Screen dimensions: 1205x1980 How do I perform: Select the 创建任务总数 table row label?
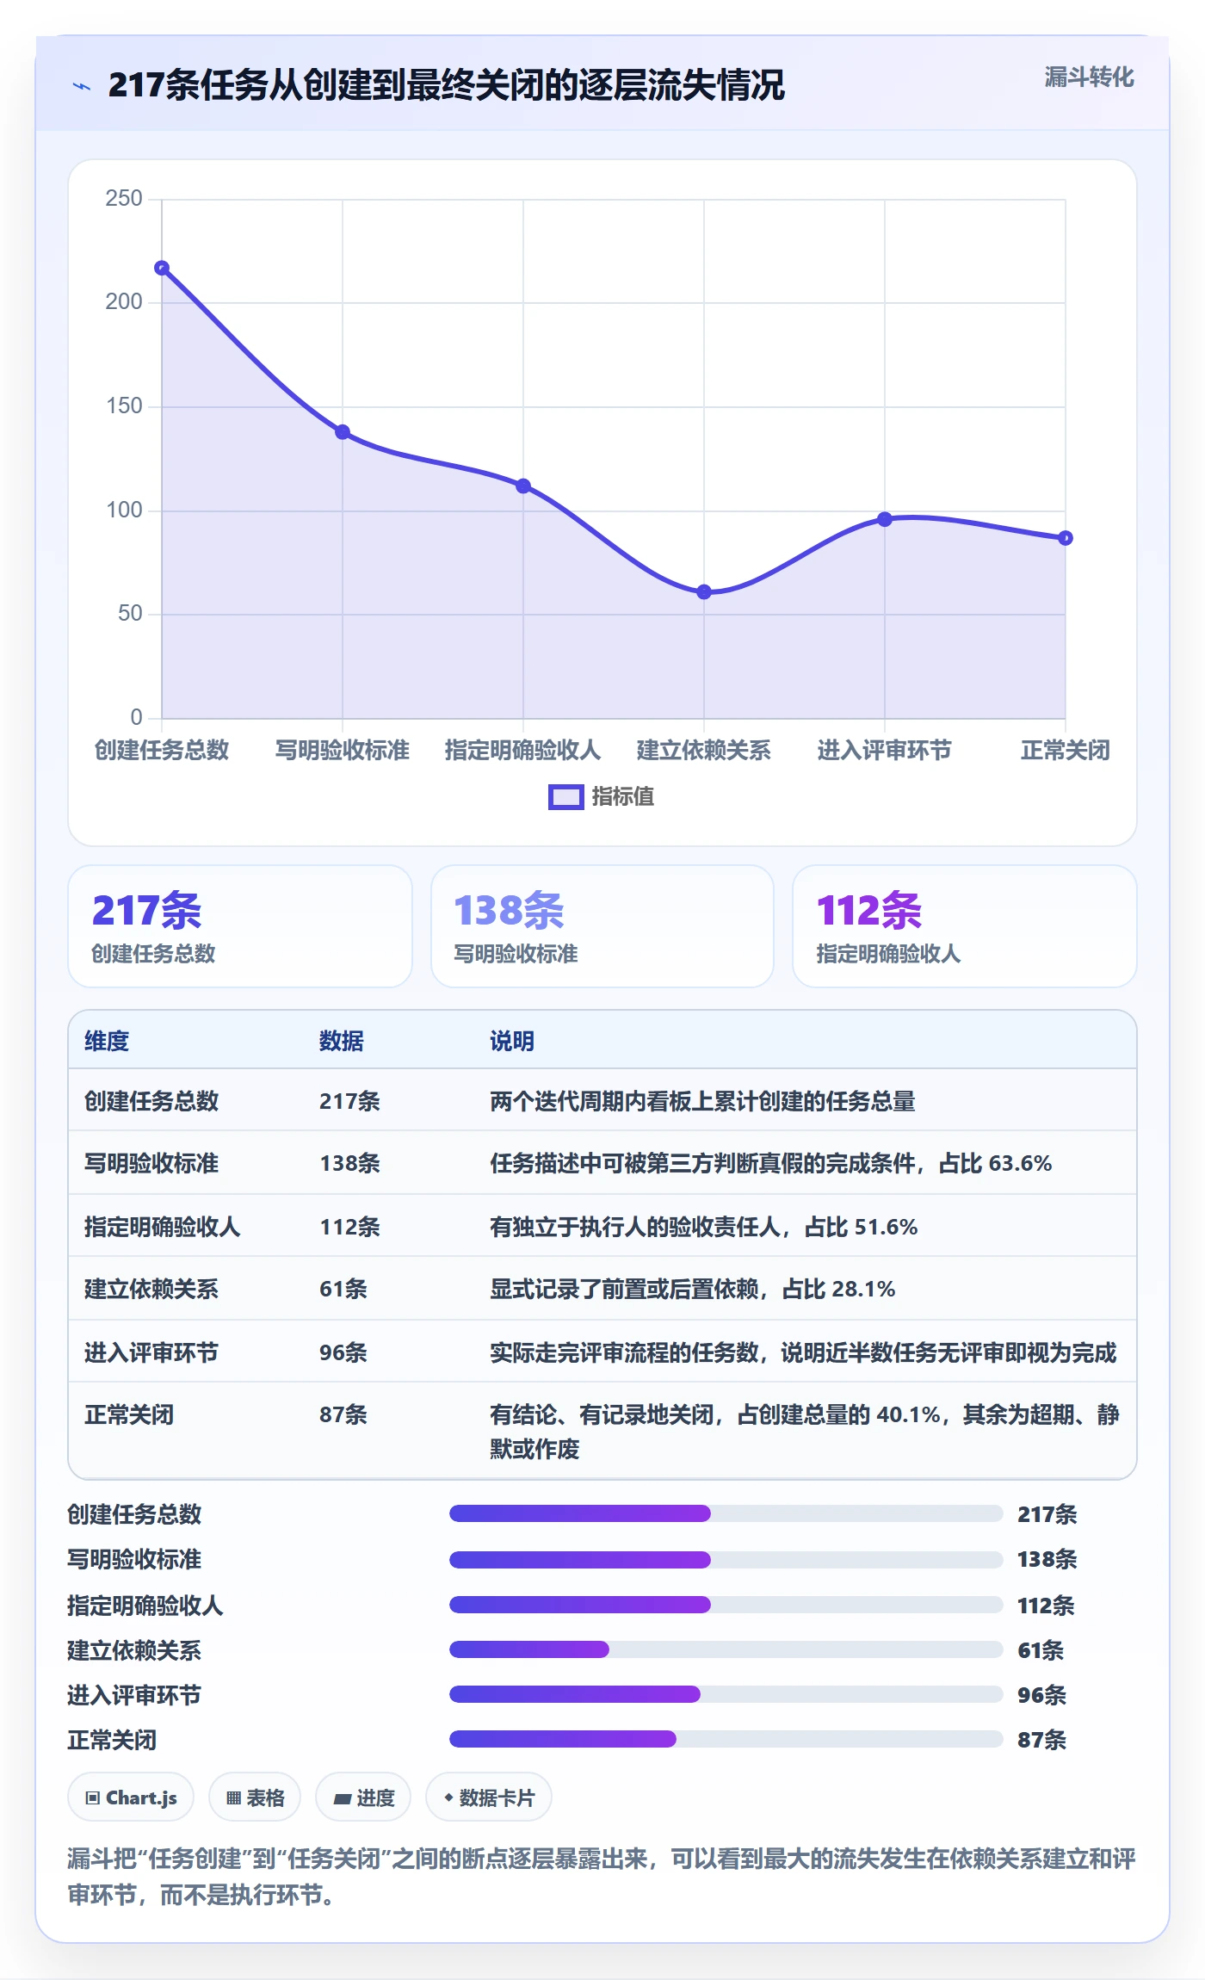pos(151,1101)
